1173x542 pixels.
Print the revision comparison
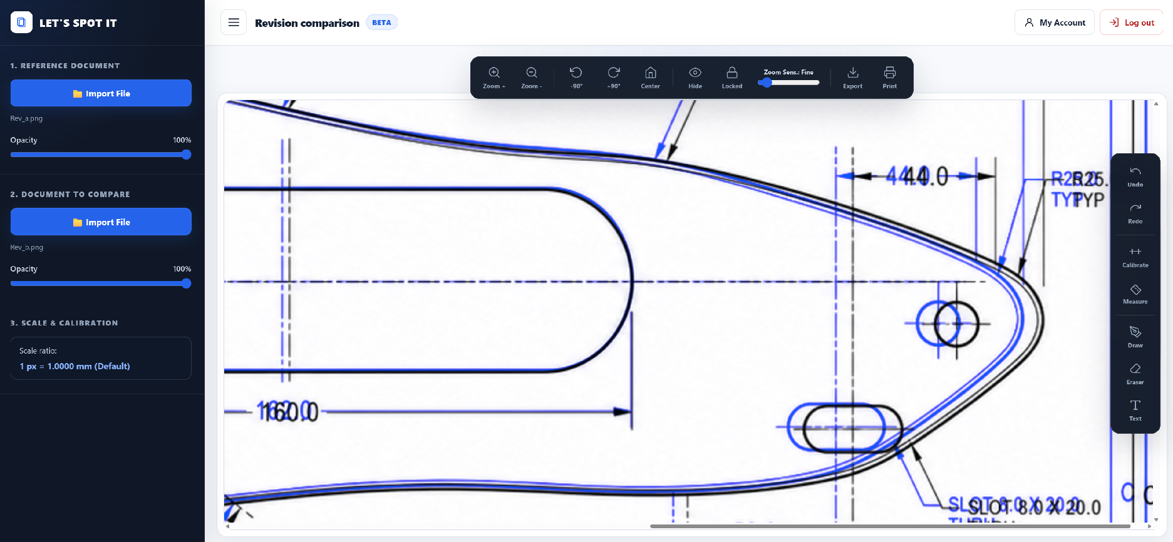click(x=890, y=78)
